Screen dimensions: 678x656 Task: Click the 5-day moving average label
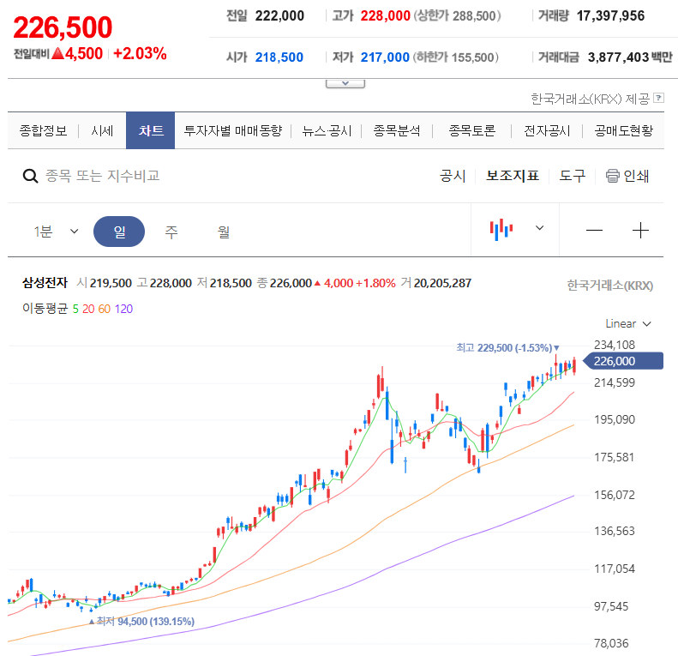coord(75,309)
